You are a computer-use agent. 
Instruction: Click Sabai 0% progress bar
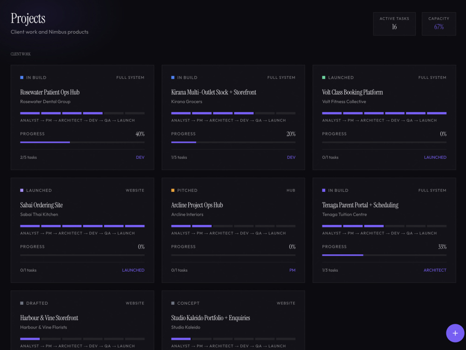tap(82, 255)
